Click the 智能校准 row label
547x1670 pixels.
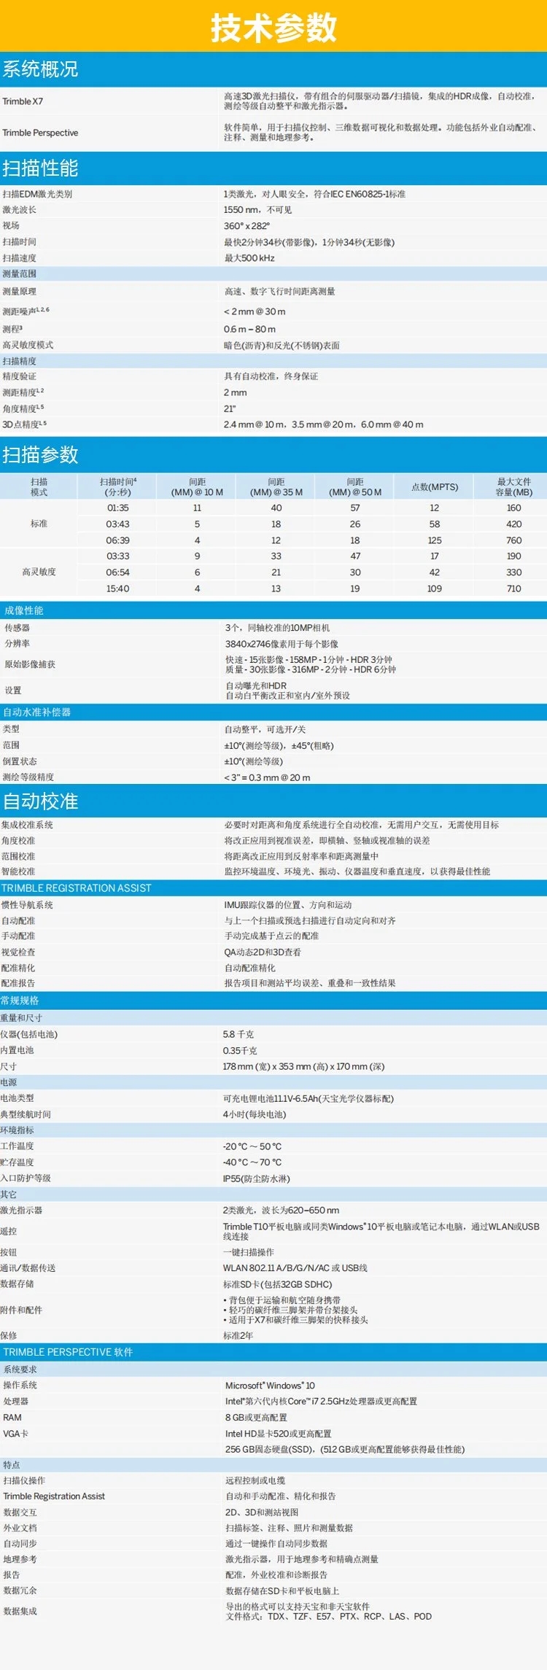click(18, 871)
